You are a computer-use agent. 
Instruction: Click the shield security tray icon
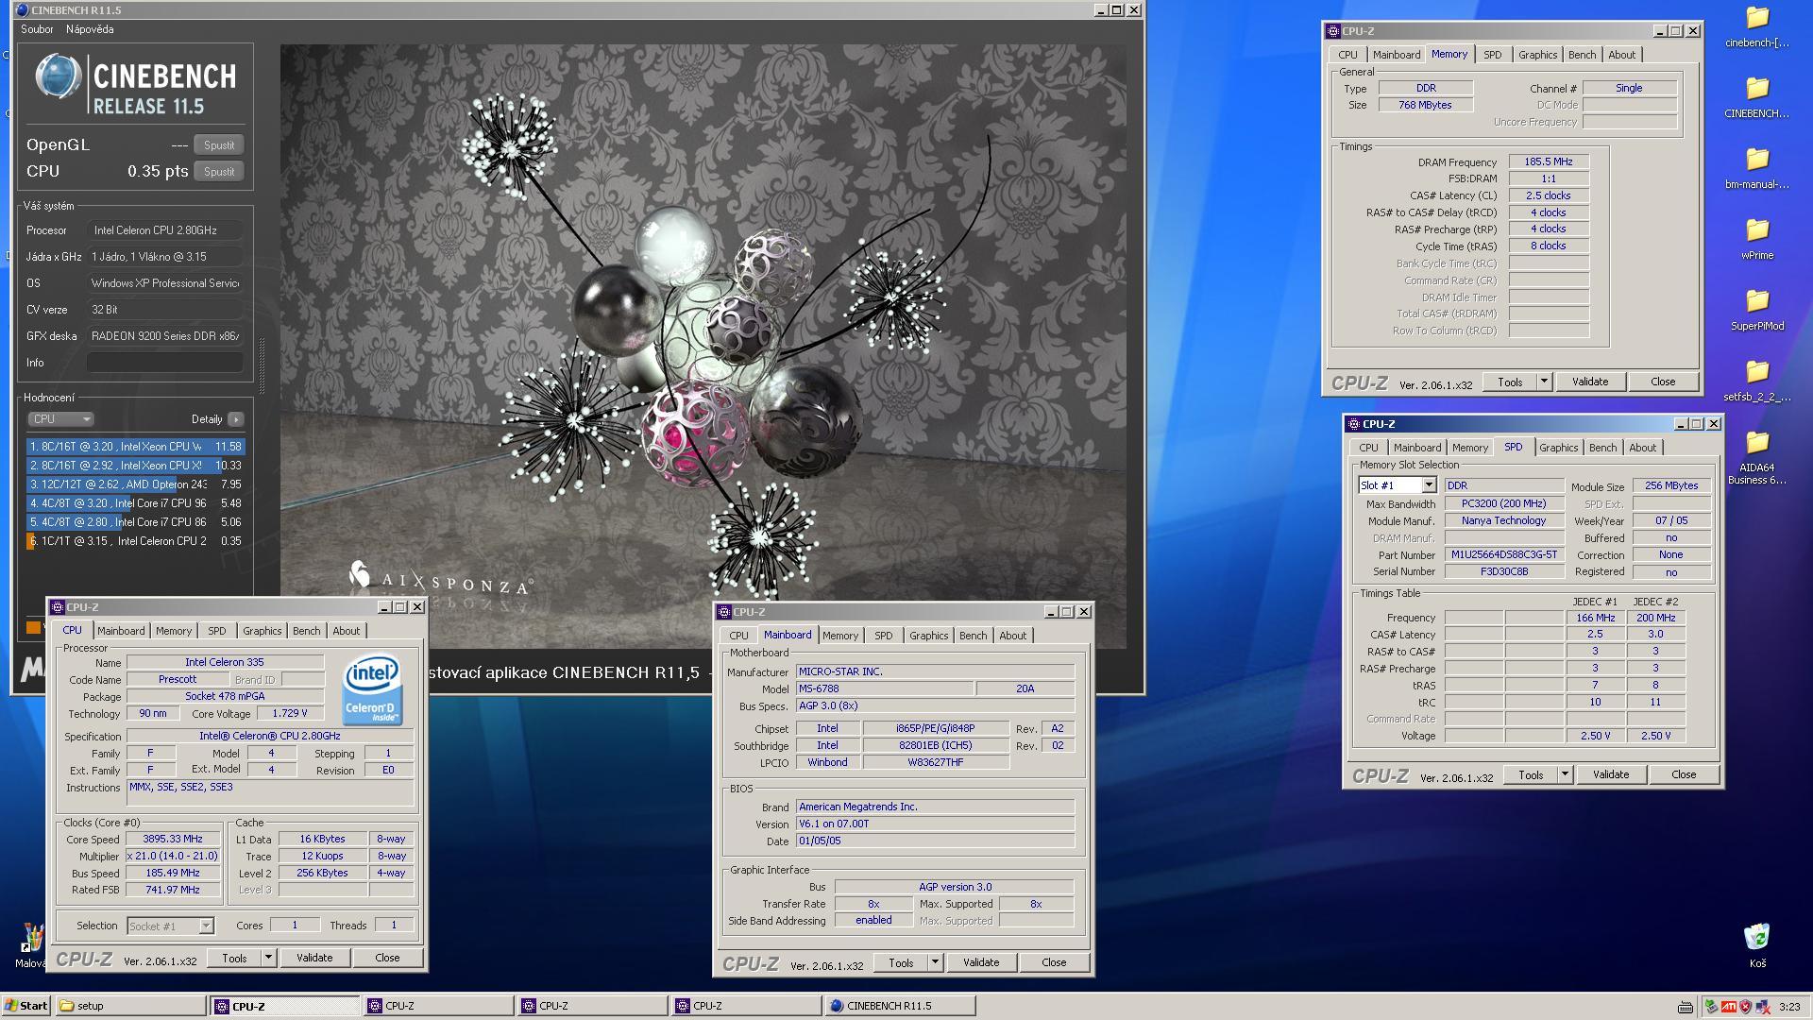[x=1745, y=1007]
